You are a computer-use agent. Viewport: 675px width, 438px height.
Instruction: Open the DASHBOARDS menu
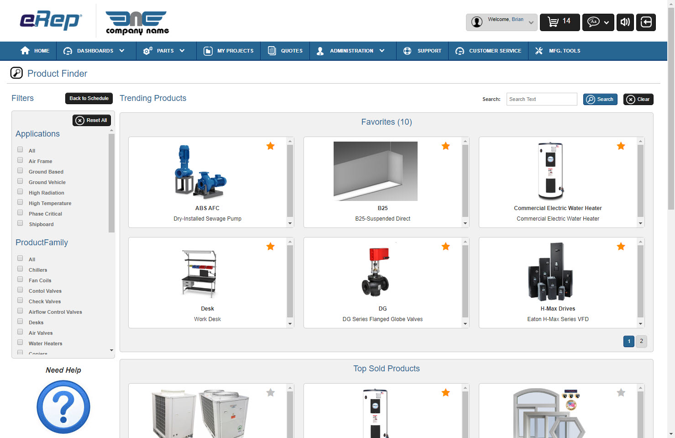click(x=94, y=51)
